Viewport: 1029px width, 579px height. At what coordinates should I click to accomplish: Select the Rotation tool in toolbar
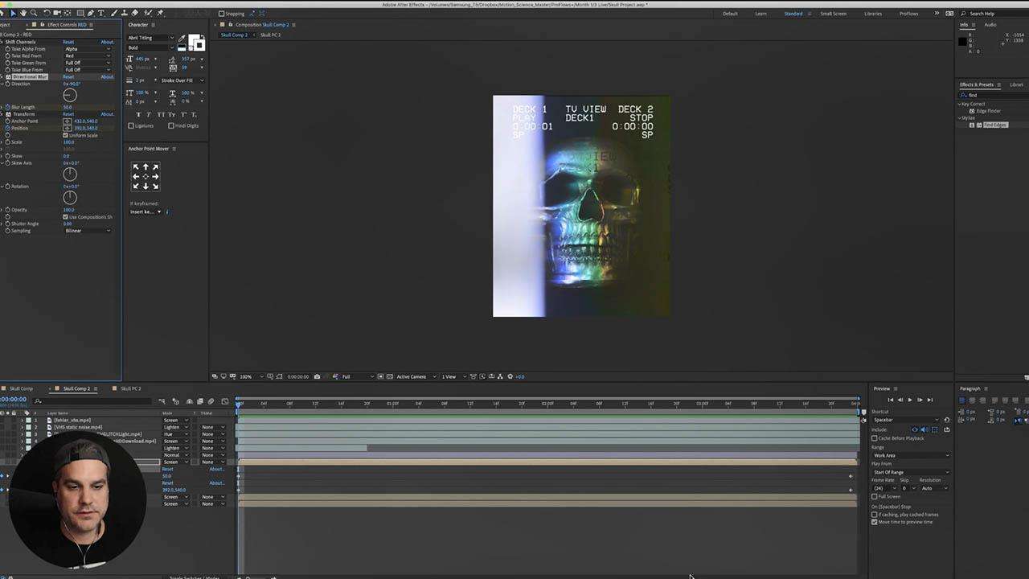47,13
